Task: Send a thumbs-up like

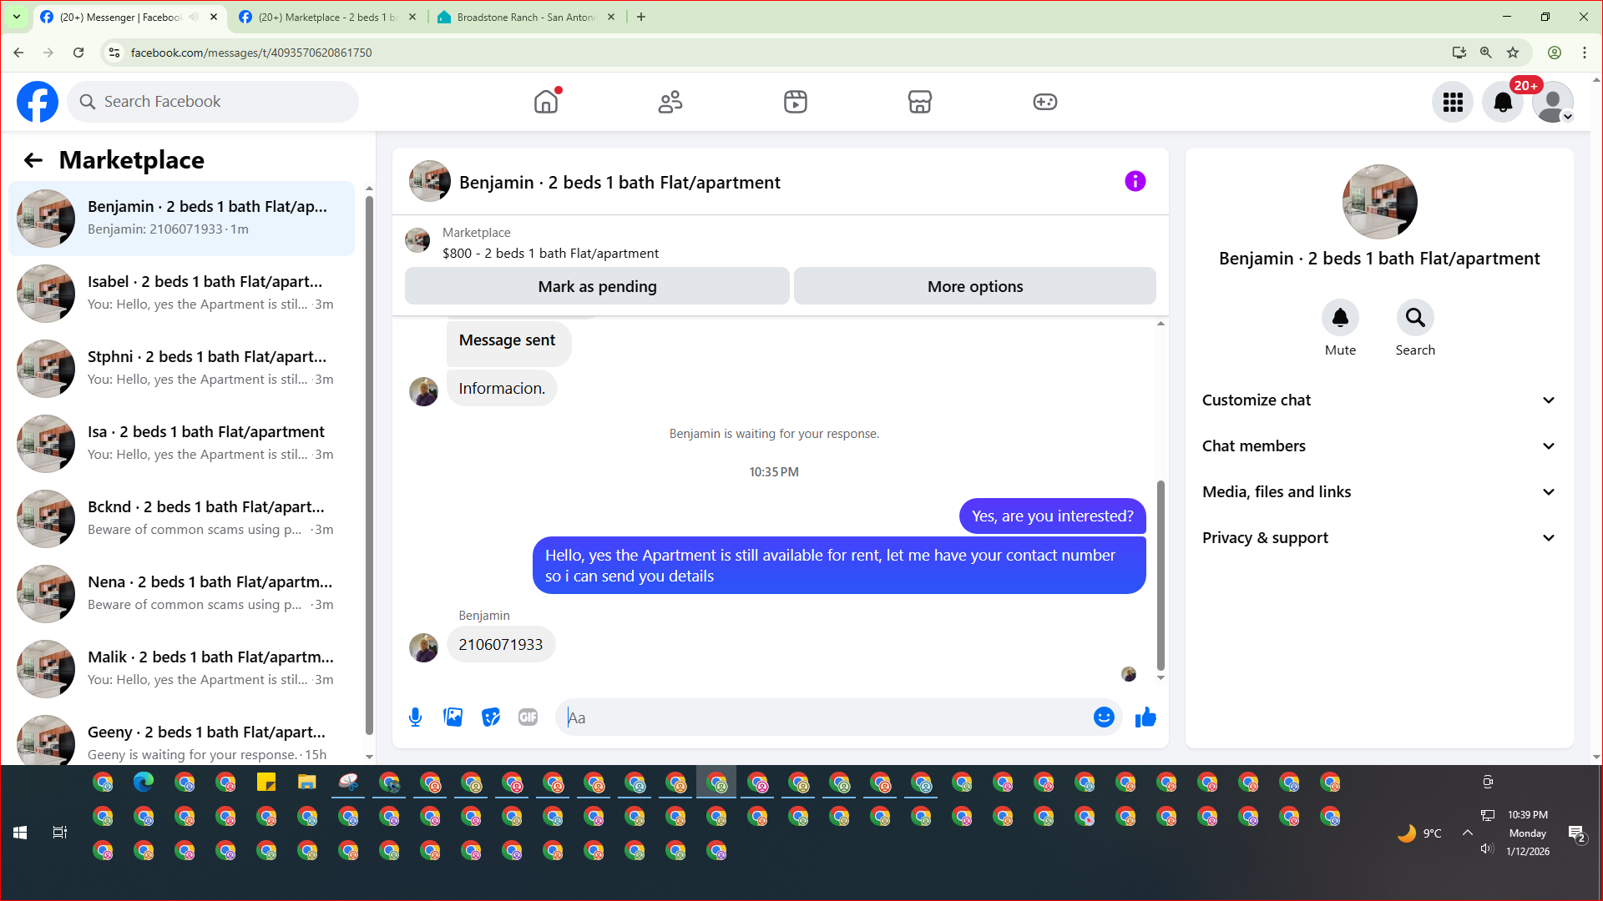Action: pos(1145,717)
